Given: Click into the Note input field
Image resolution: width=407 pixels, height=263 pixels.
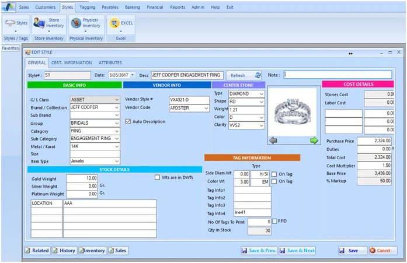Looking at the screenshot, I should tap(338, 75).
